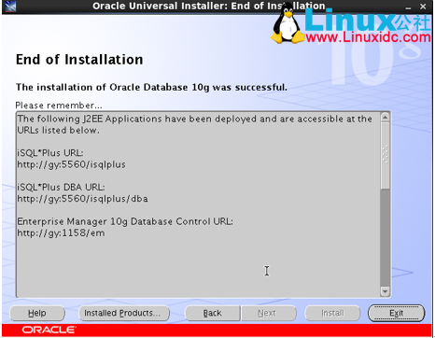Click the scroll down arrow in text area
The image size is (435, 338).
click(x=385, y=291)
